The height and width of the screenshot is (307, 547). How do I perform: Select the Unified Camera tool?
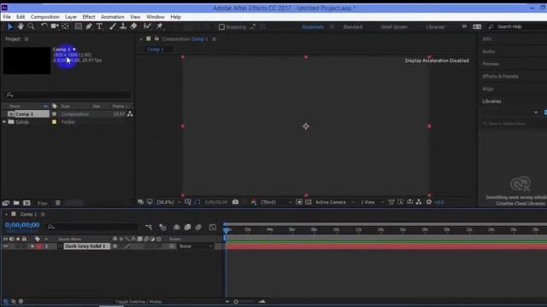[x=55, y=26]
